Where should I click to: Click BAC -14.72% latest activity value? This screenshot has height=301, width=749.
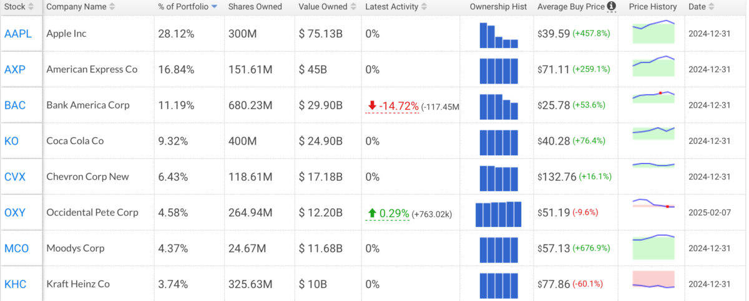point(398,106)
